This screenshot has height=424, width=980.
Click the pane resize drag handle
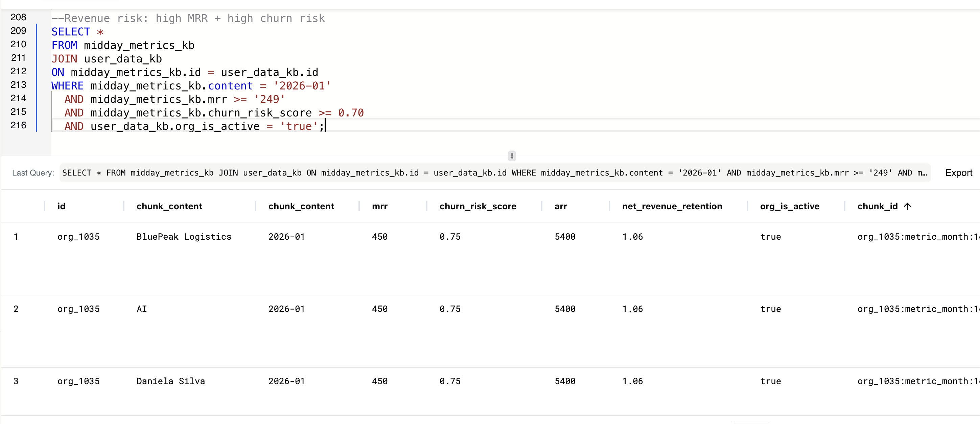click(512, 156)
